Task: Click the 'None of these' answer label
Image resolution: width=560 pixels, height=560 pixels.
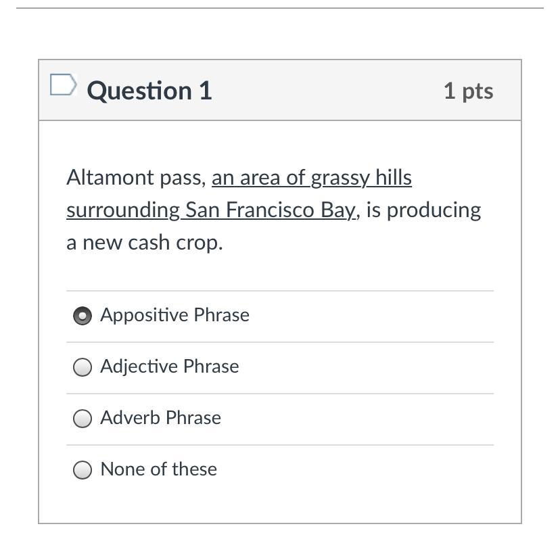Action: pyautogui.click(x=158, y=469)
